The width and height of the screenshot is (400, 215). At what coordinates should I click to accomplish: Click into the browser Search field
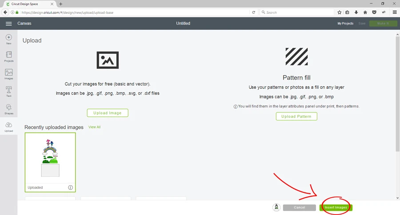[x=297, y=12]
